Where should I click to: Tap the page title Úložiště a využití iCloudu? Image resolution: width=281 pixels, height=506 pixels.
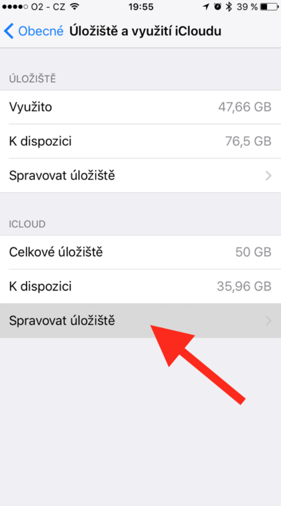point(146,31)
